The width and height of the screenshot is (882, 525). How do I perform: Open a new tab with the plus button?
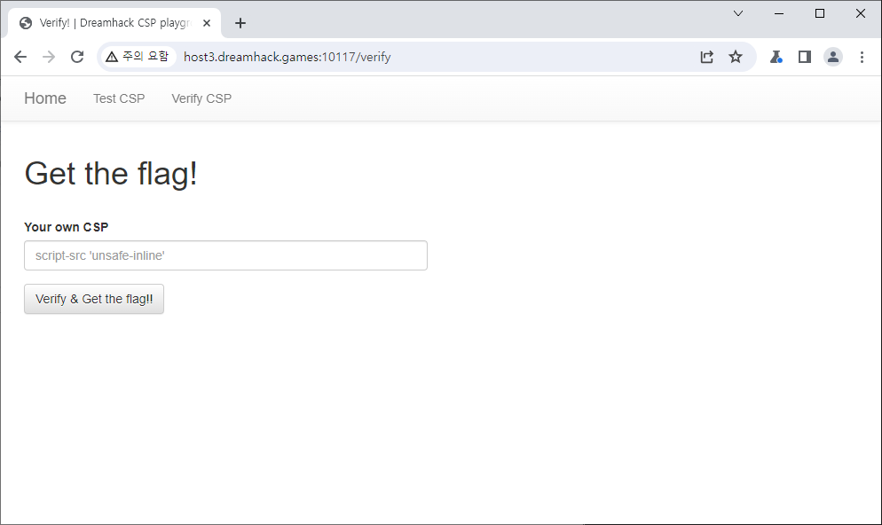tap(240, 23)
